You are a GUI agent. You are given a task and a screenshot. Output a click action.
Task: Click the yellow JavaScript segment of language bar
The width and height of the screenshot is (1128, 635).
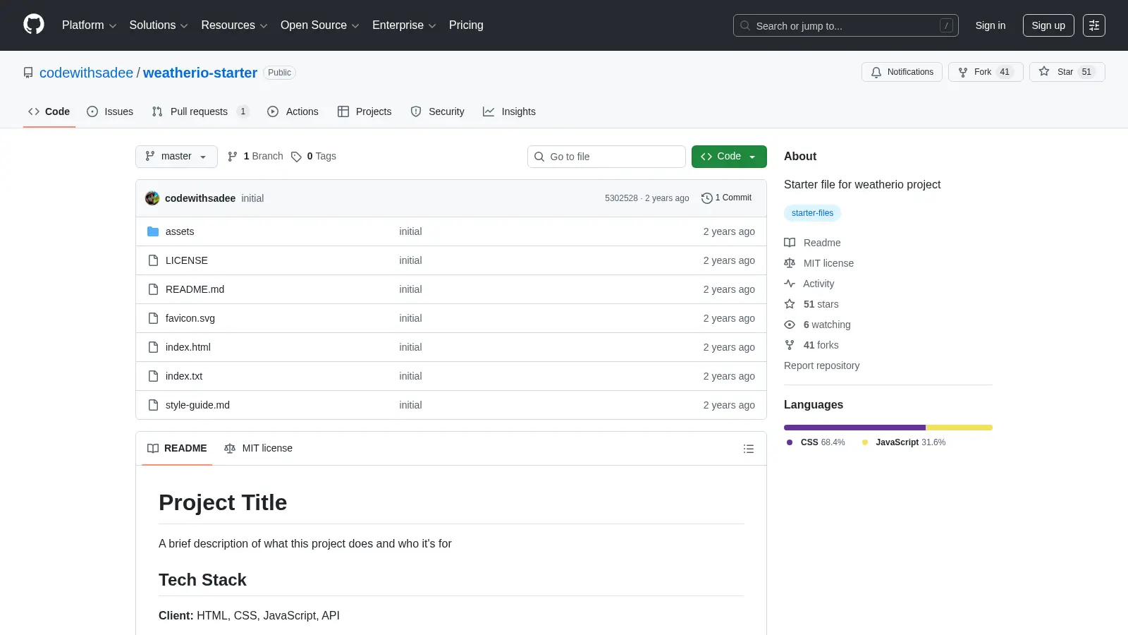(960, 428)
